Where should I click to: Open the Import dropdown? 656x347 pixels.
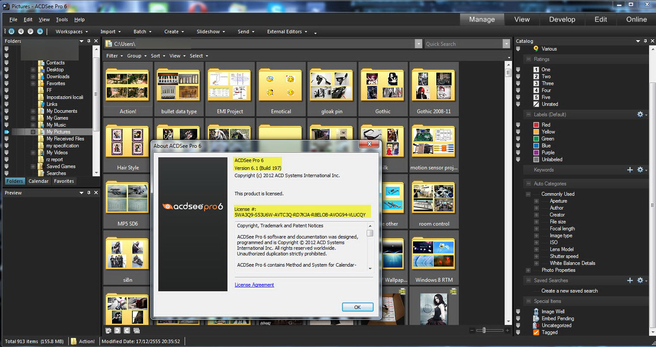point(111,32)
